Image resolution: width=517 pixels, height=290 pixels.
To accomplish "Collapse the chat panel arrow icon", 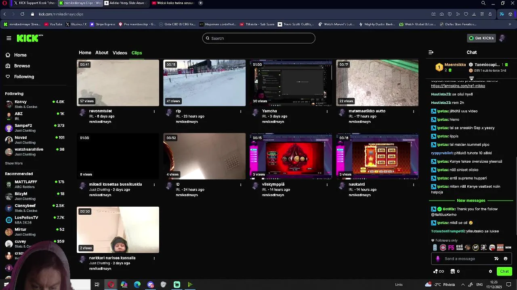I will 431,52.
